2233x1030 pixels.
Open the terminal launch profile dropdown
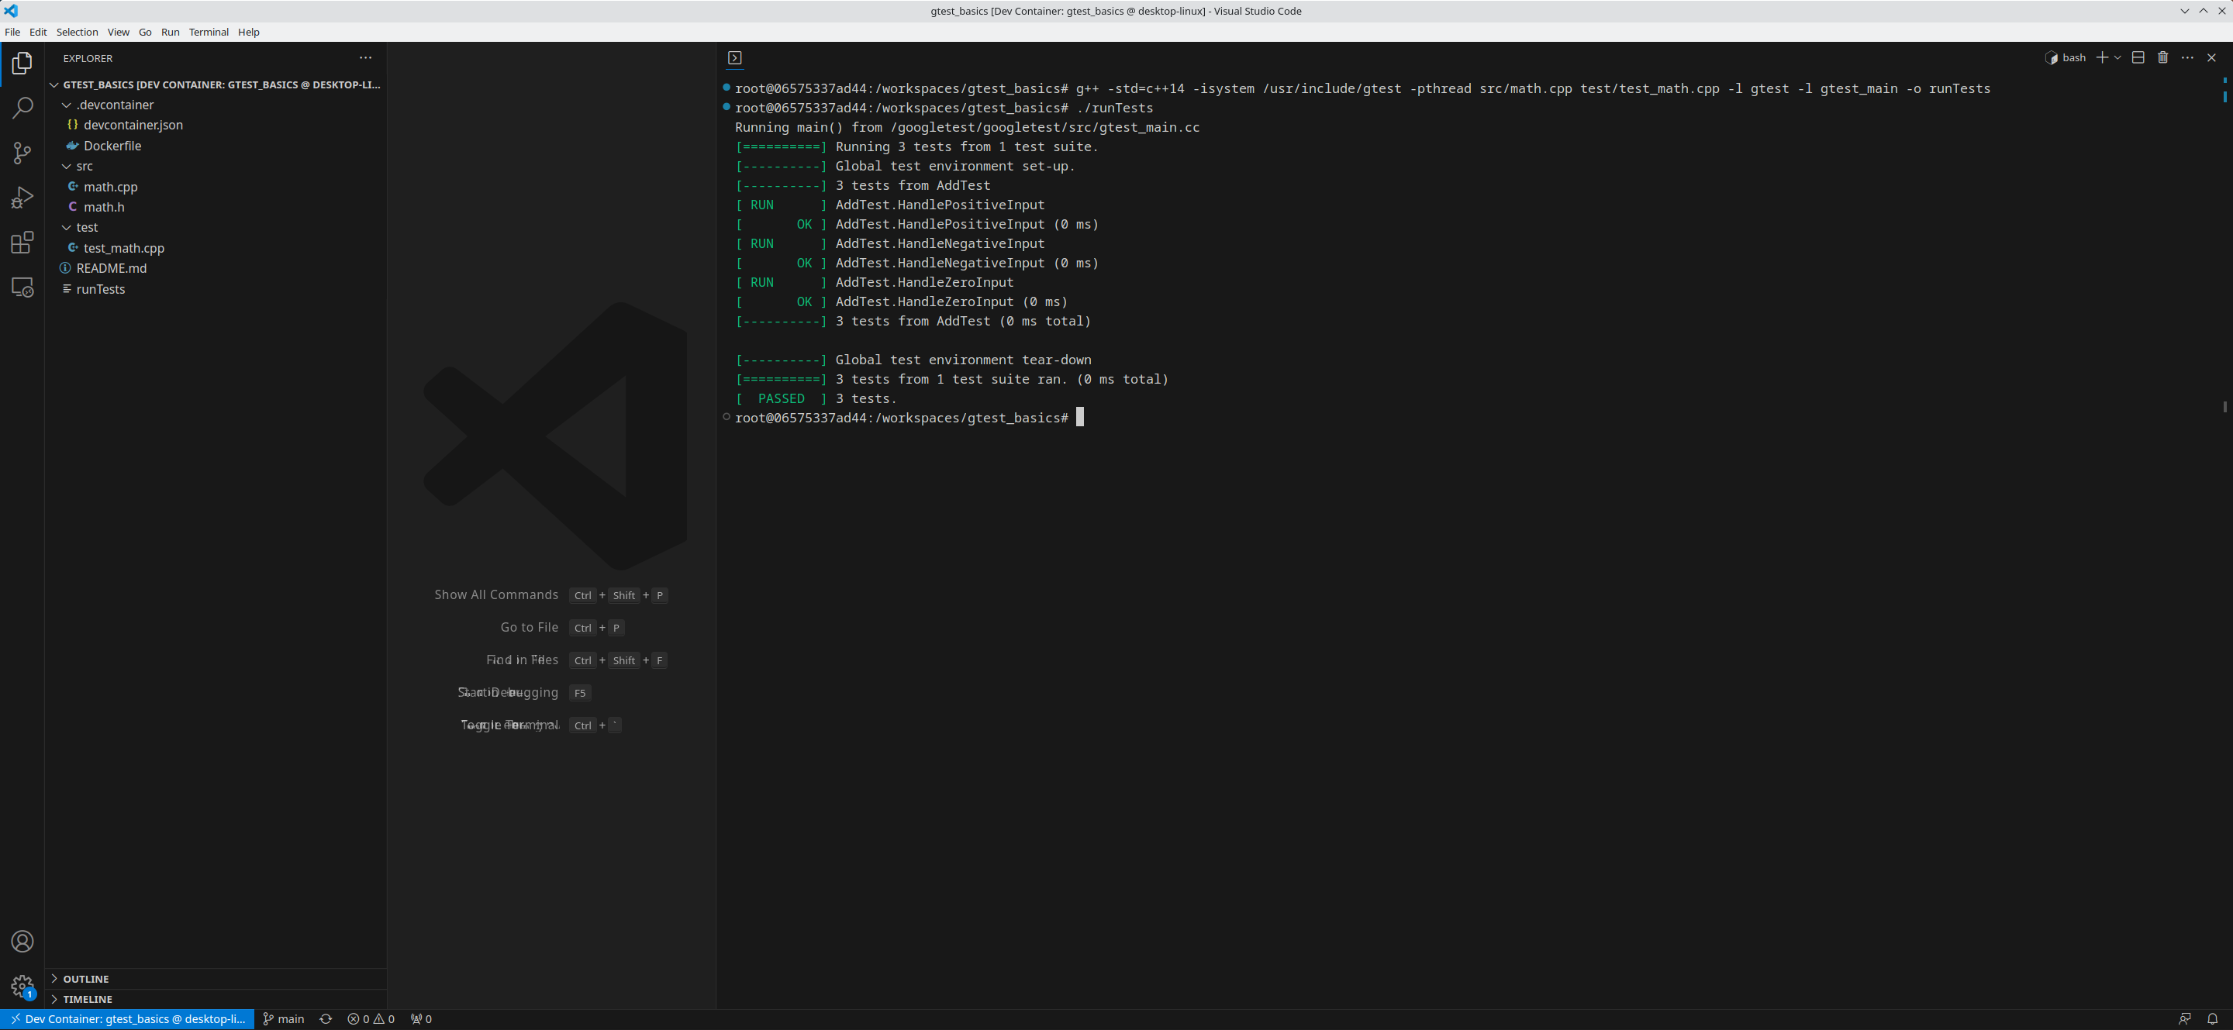2116,57
